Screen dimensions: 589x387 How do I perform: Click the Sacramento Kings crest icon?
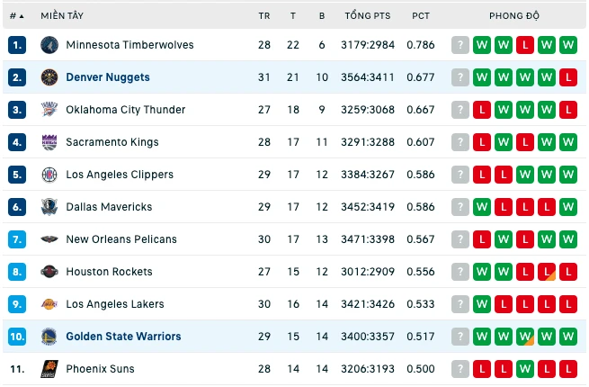pyautogui.click(x=49, y=142)
